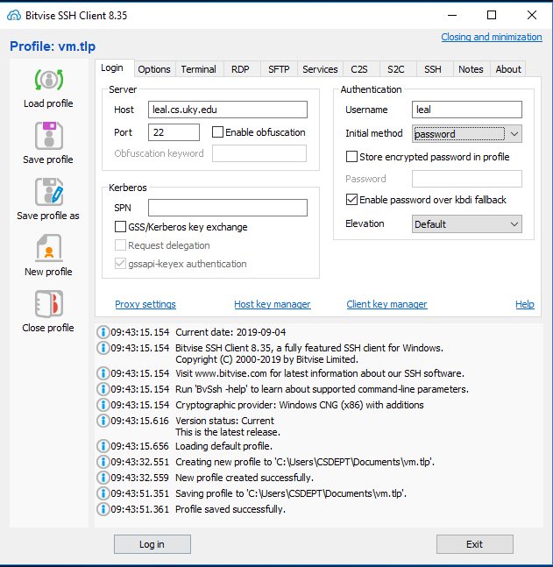Create a new profile via sidebar icon

click(x=49, y=248)
